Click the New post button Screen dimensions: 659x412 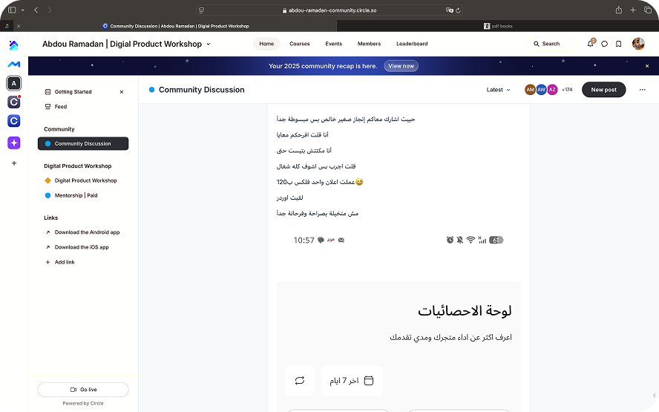click(x=603, y=90)
